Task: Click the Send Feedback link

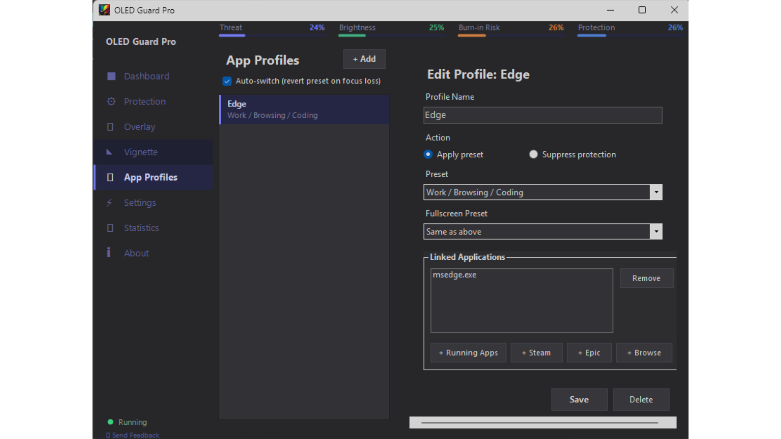Action: 132,435
